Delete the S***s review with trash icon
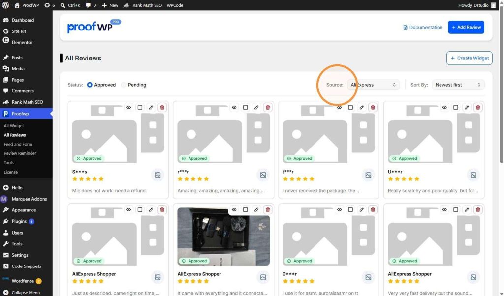This screenshot has width=504, height=296. [162, 107]
